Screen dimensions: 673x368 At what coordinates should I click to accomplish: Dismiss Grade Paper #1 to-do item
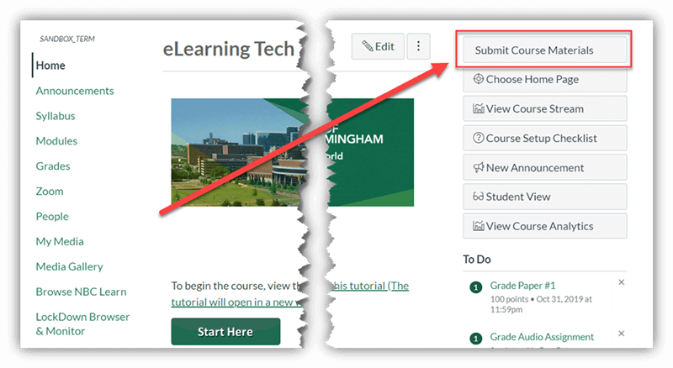621,282
